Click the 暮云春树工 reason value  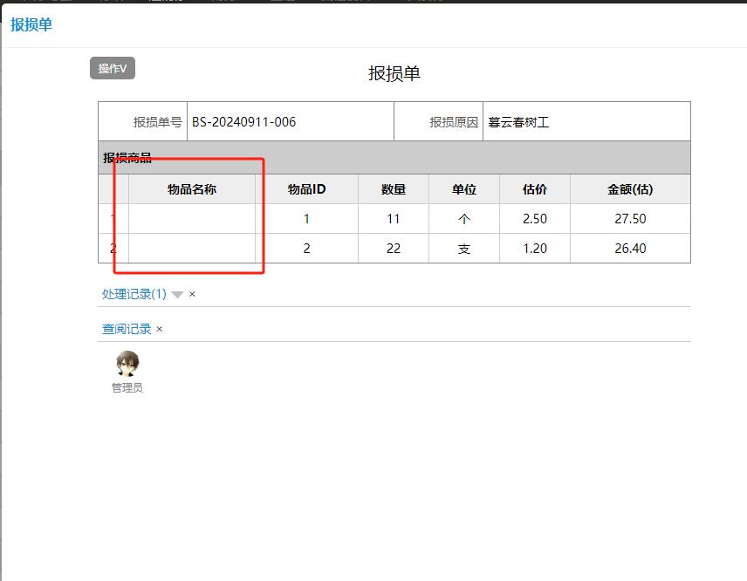click(518, 122)
